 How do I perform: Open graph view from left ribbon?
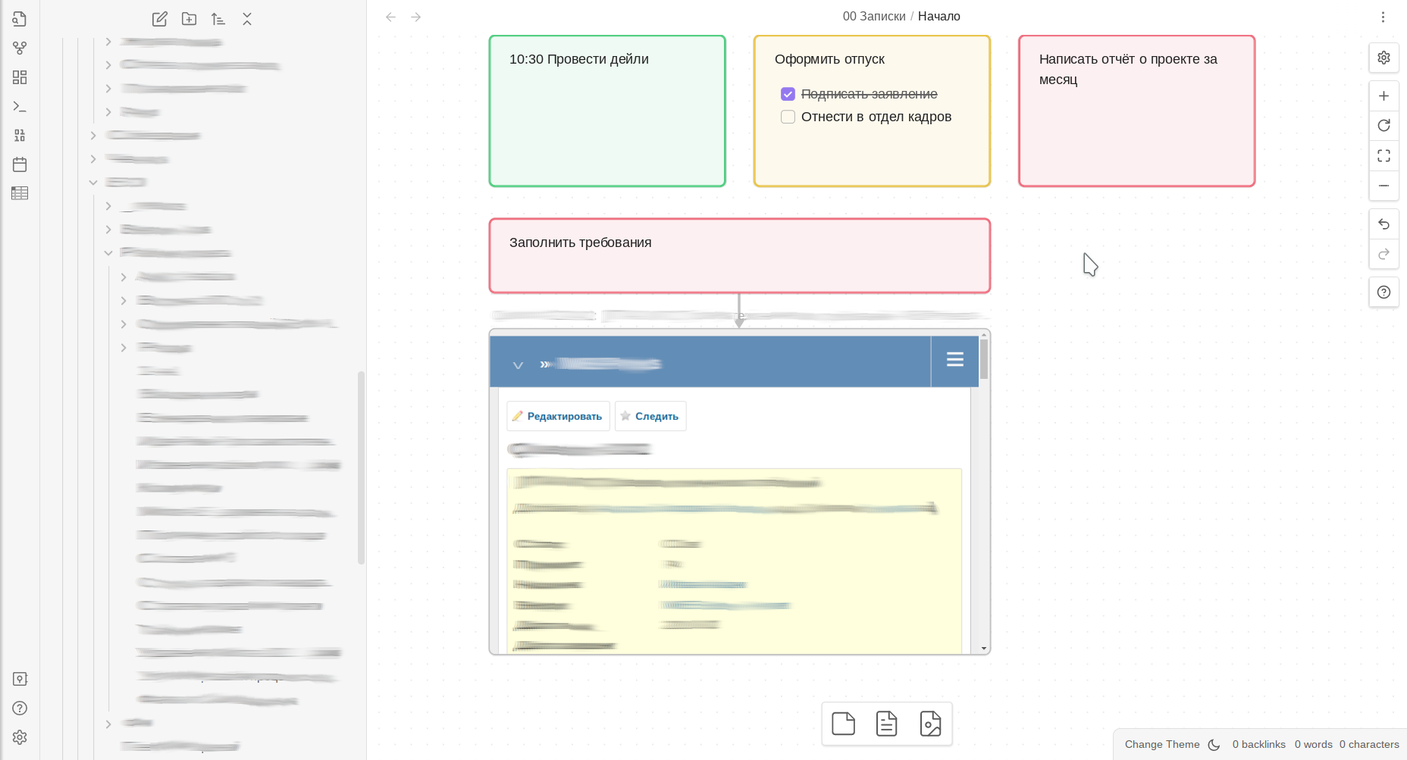tap(20, 48)
